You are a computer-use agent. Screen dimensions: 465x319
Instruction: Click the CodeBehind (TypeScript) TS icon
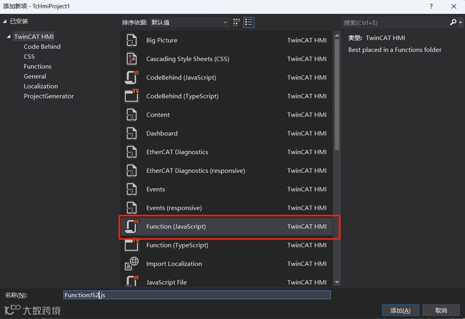[132, 96]
